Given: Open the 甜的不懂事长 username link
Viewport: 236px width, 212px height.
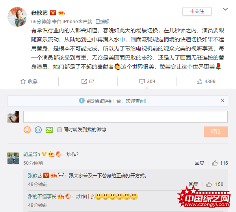Looking at the screenshot, I should tap(42, 196).
